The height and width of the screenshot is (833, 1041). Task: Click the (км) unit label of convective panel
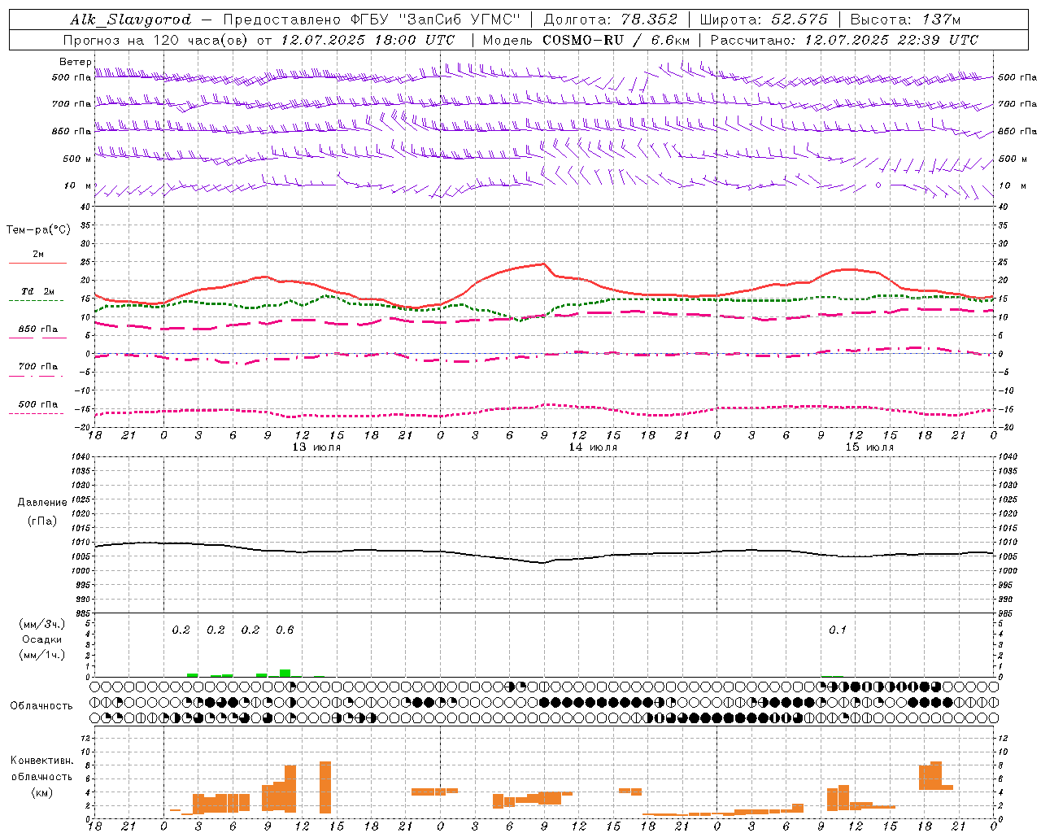click(x=42, y=792)
